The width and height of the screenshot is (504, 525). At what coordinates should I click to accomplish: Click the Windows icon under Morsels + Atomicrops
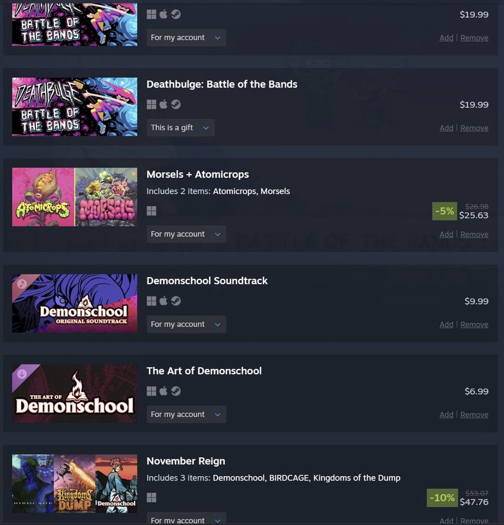pyautogui.click(x=152, y=211)
